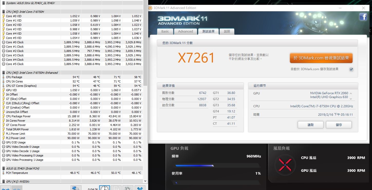Select the CPU 風扇 3900 RPM reading

[x=356, y=158]
